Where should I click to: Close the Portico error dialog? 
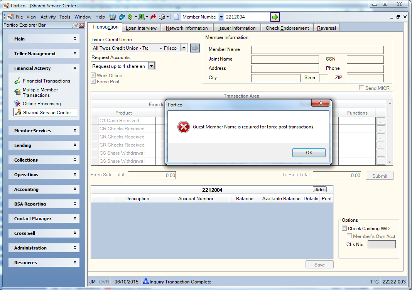(x=320, y=103)
